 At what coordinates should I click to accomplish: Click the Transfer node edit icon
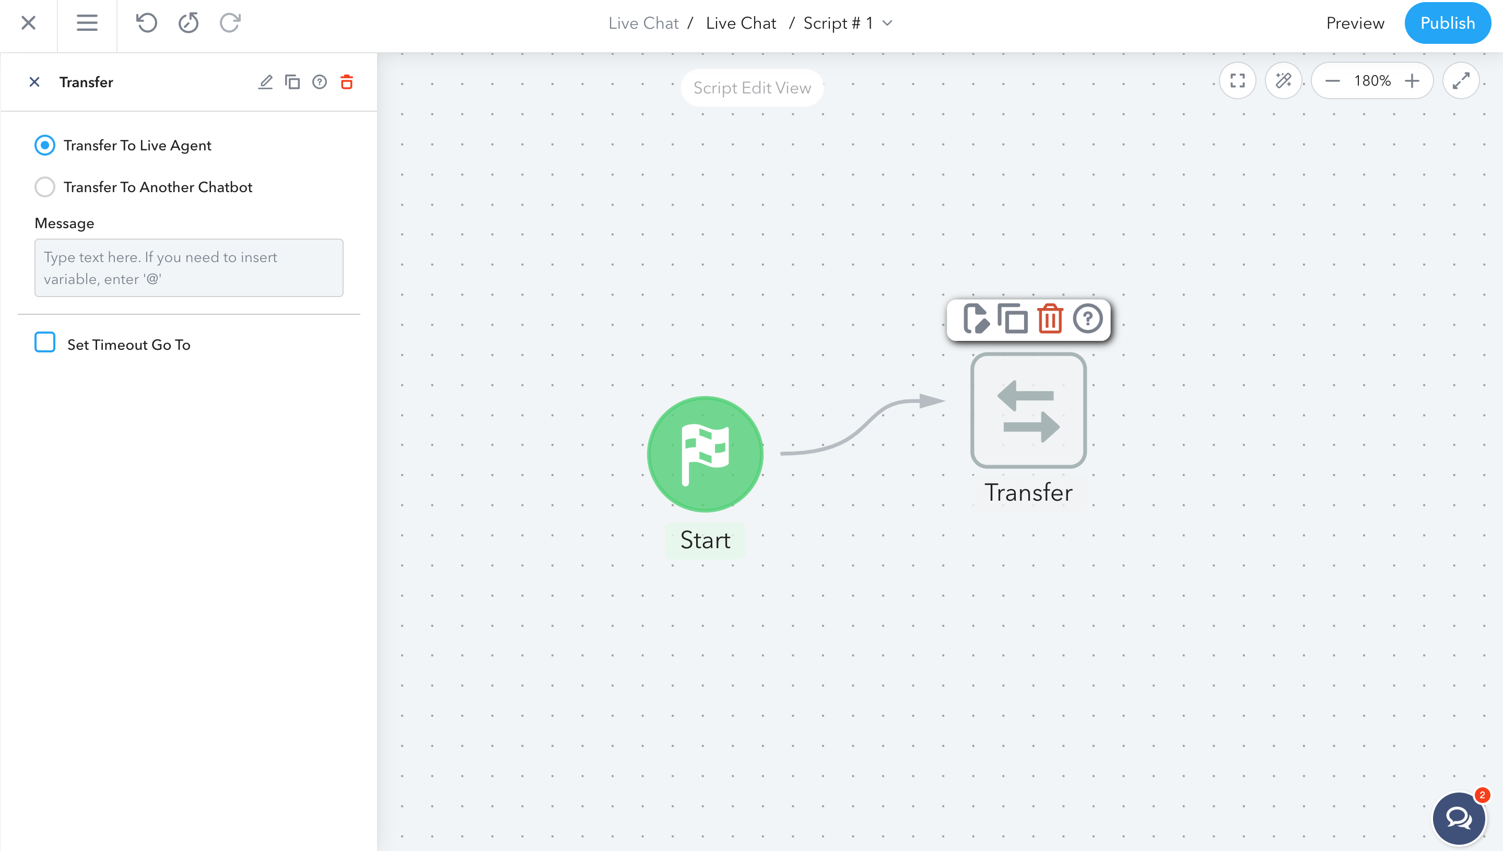pos(974,320)
